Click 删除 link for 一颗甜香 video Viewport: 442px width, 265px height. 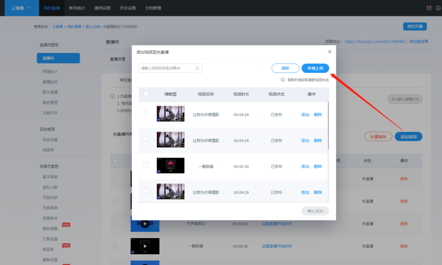coord(318,167)
